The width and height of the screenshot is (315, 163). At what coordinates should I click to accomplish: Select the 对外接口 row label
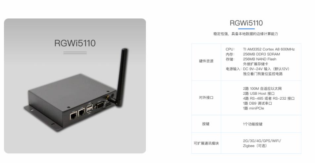(x=206, y=98)
